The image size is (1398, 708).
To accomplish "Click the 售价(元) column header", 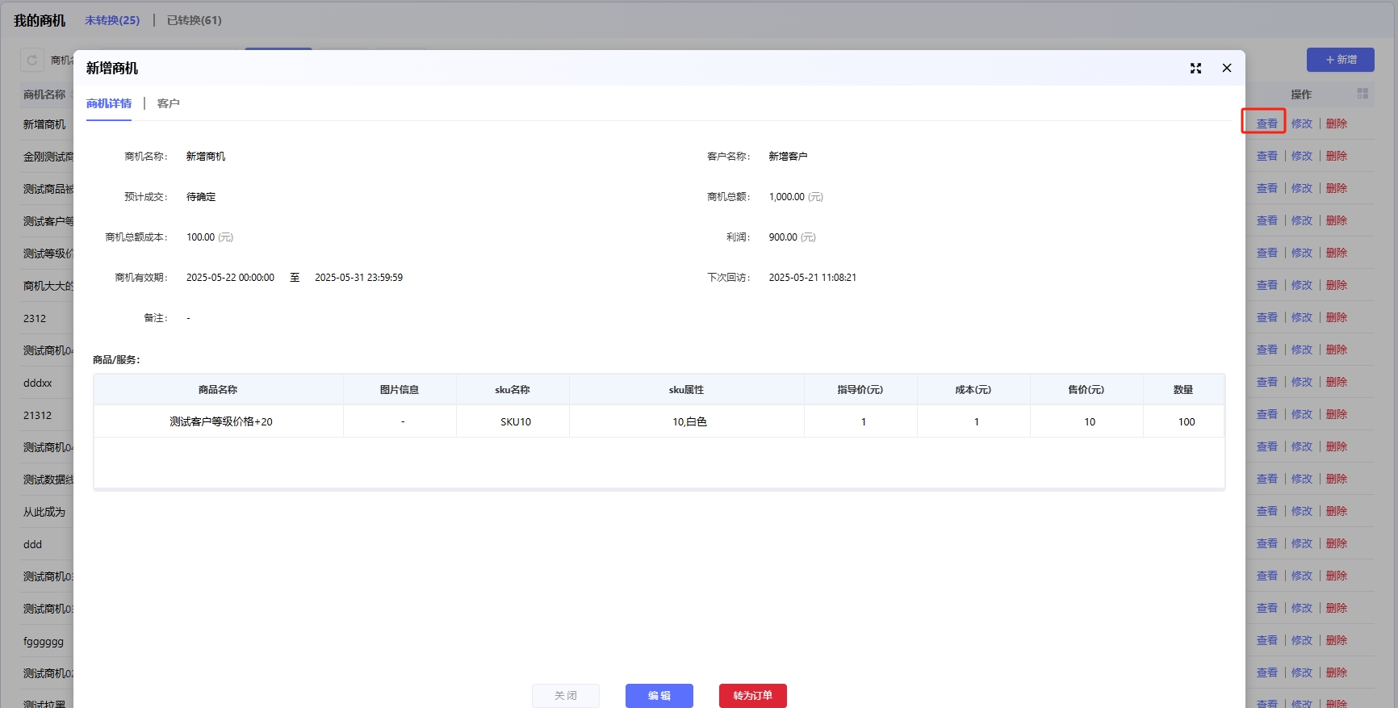I will tap(1086, 390).
